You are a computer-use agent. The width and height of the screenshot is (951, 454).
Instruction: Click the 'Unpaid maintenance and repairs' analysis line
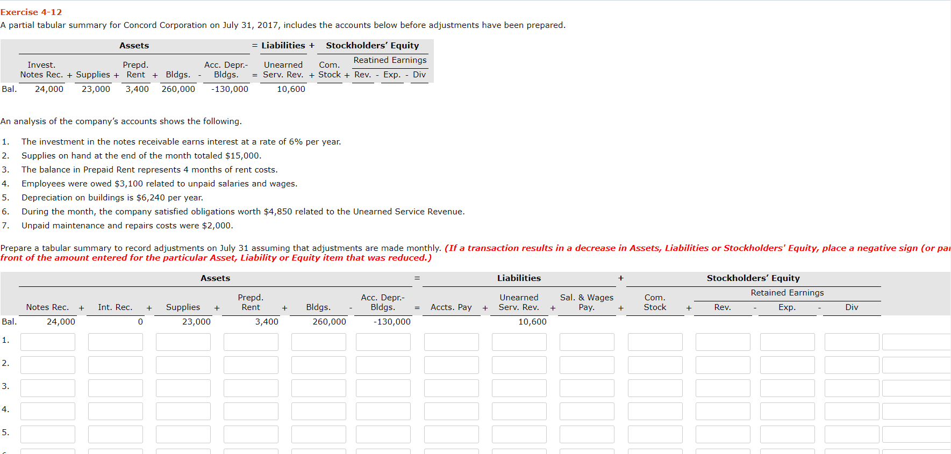pos(127,225)
